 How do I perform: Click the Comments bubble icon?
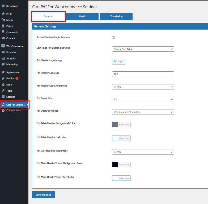(3, 32)
